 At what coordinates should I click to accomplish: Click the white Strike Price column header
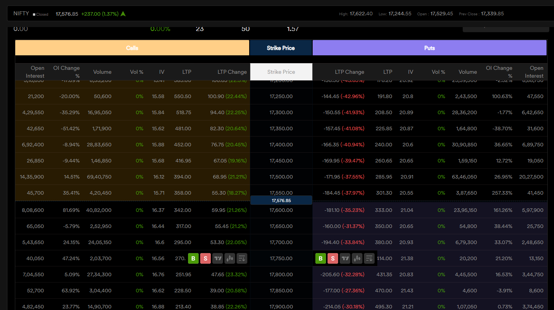tap(281, 72)
